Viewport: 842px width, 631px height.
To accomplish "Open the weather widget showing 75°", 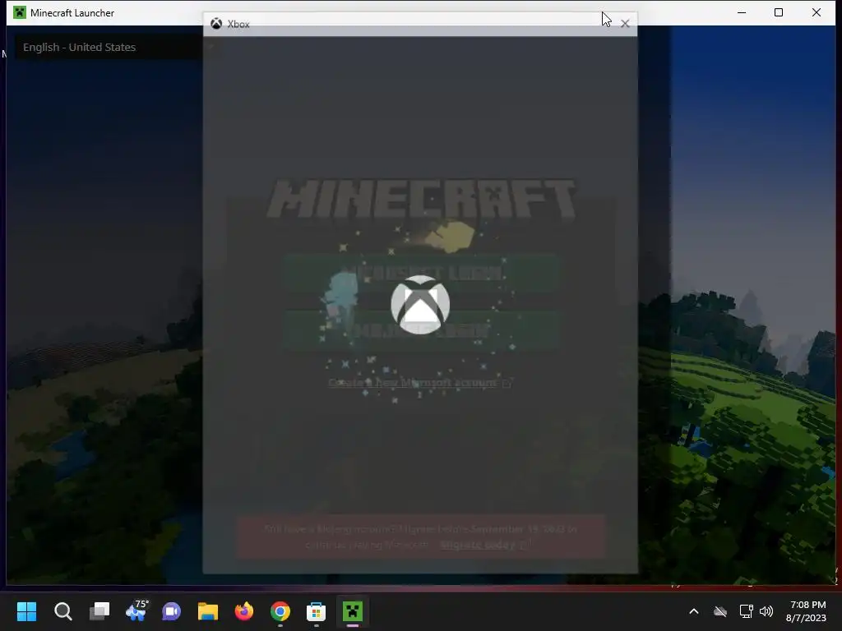I will (136, 611).
